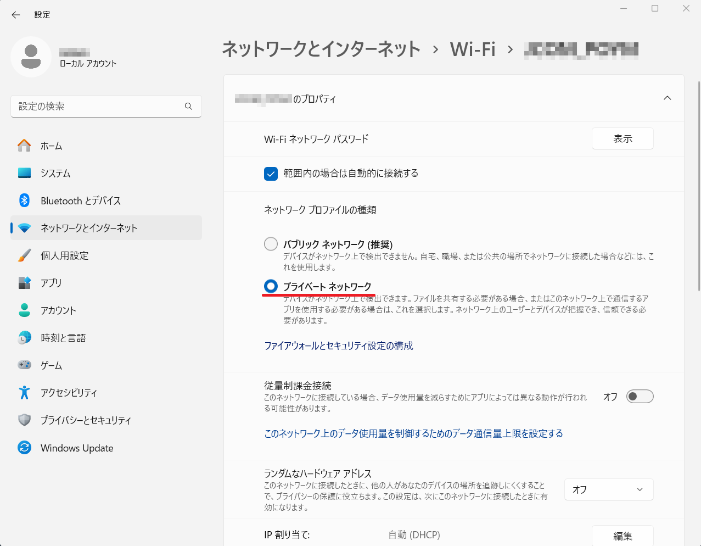The width and height of the screenshot is (701, 546).
Task: Go to Windows Update page
Action: (x=106, y=448)
